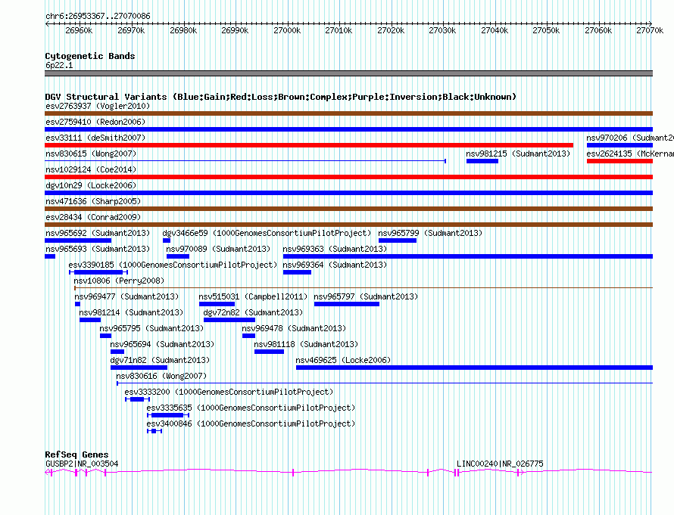The width and height of the screenshot is (674, 515).
Task: Open GUSBP2|NR_003504 gene label
Action: click(x=82, y=464)
